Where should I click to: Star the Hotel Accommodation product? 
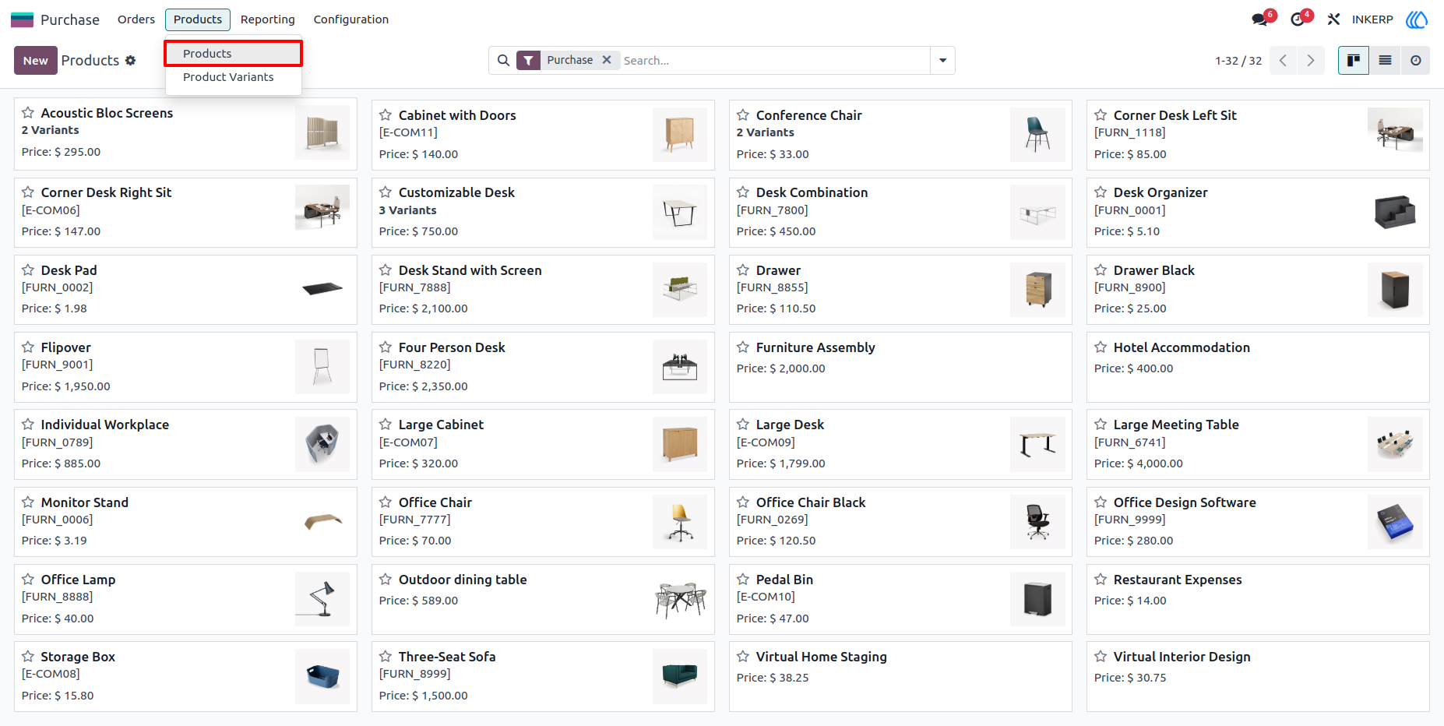tap(1101, 347)
